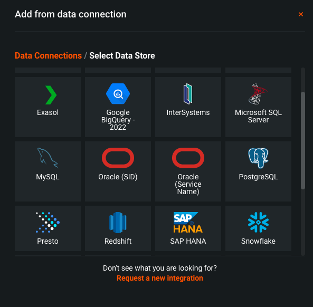Select the Snowflake icon
Screen dimensions: 313x307
[x=258, y=222]
